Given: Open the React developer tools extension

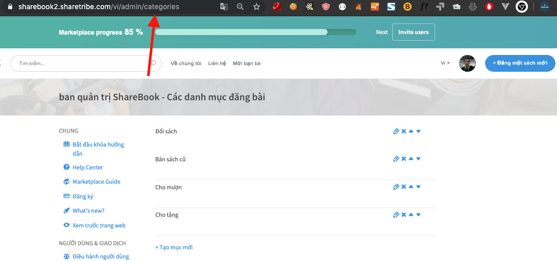Looking at the screenshot, I should (x=310, y=7).
